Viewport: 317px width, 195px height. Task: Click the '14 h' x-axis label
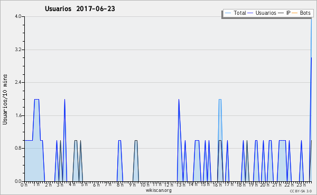193,184
